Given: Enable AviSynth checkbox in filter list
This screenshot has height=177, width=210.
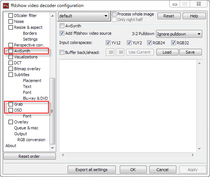Looking at the screenshot, I should click(x=11, y=51).
